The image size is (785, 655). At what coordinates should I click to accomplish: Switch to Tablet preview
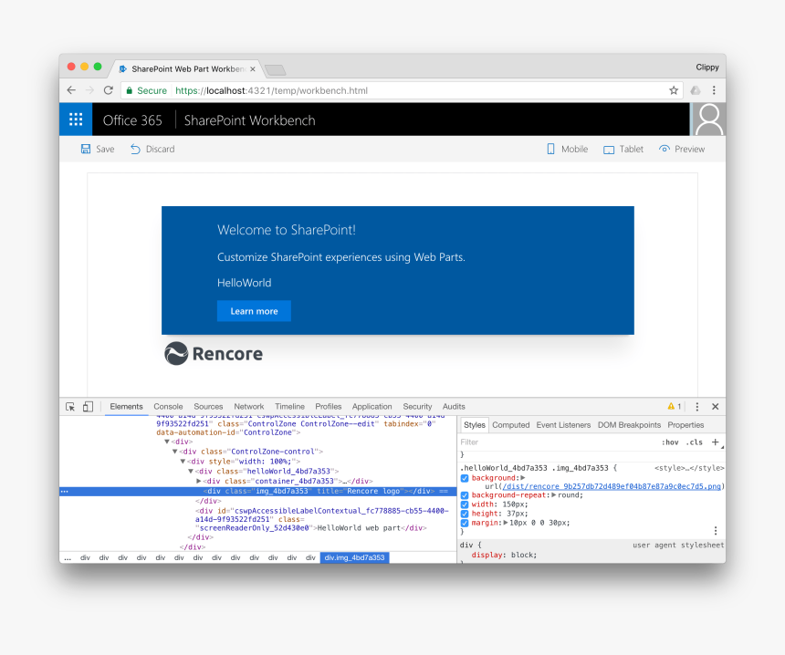click(623, 149)
